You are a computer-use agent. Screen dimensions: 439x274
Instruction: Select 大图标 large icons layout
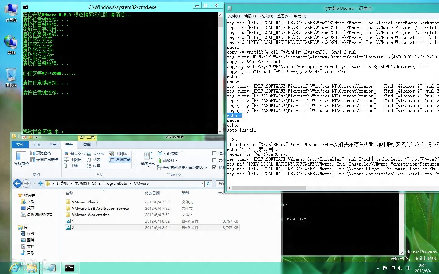coord(96,154)
